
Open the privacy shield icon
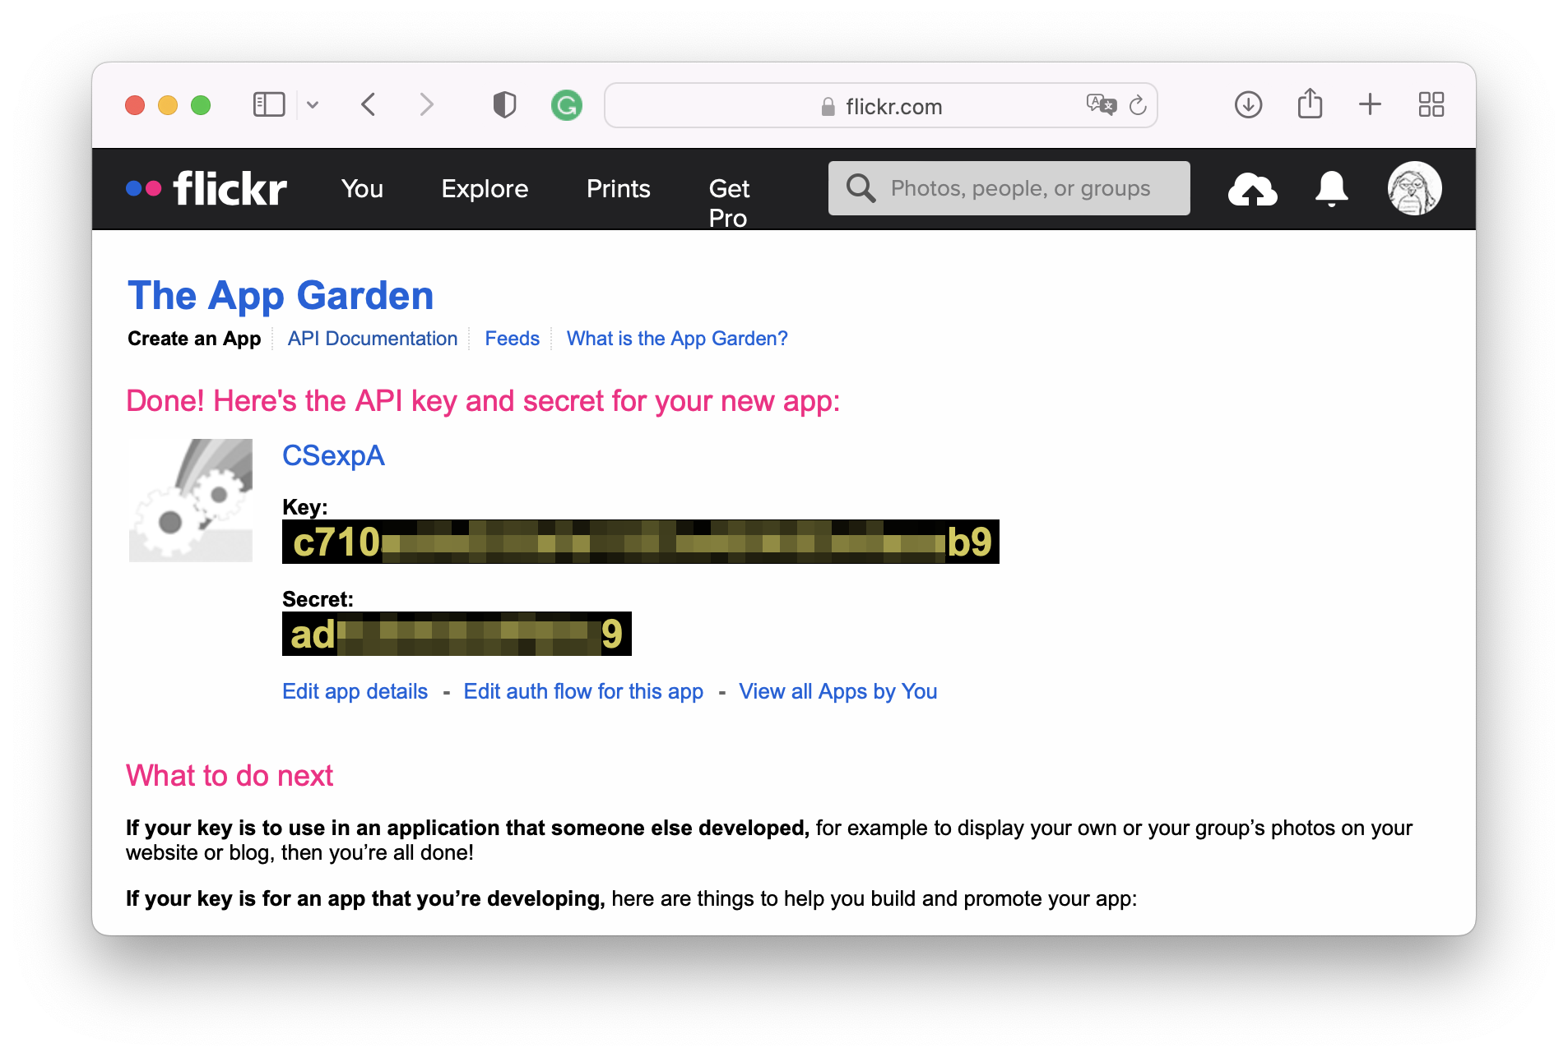pos(504,104)
